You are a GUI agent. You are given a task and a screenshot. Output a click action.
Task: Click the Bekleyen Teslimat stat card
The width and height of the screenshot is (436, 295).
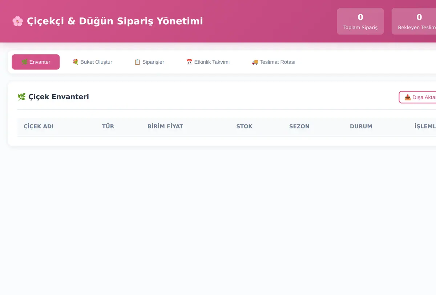point(414,21)
